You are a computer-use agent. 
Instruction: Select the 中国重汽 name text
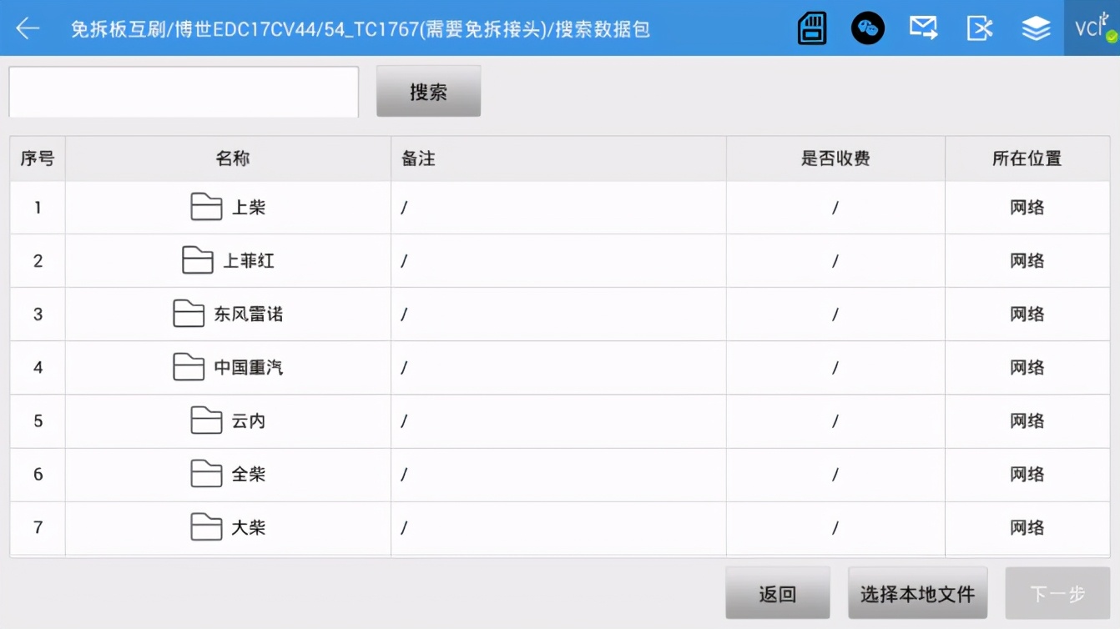[249, 368]
